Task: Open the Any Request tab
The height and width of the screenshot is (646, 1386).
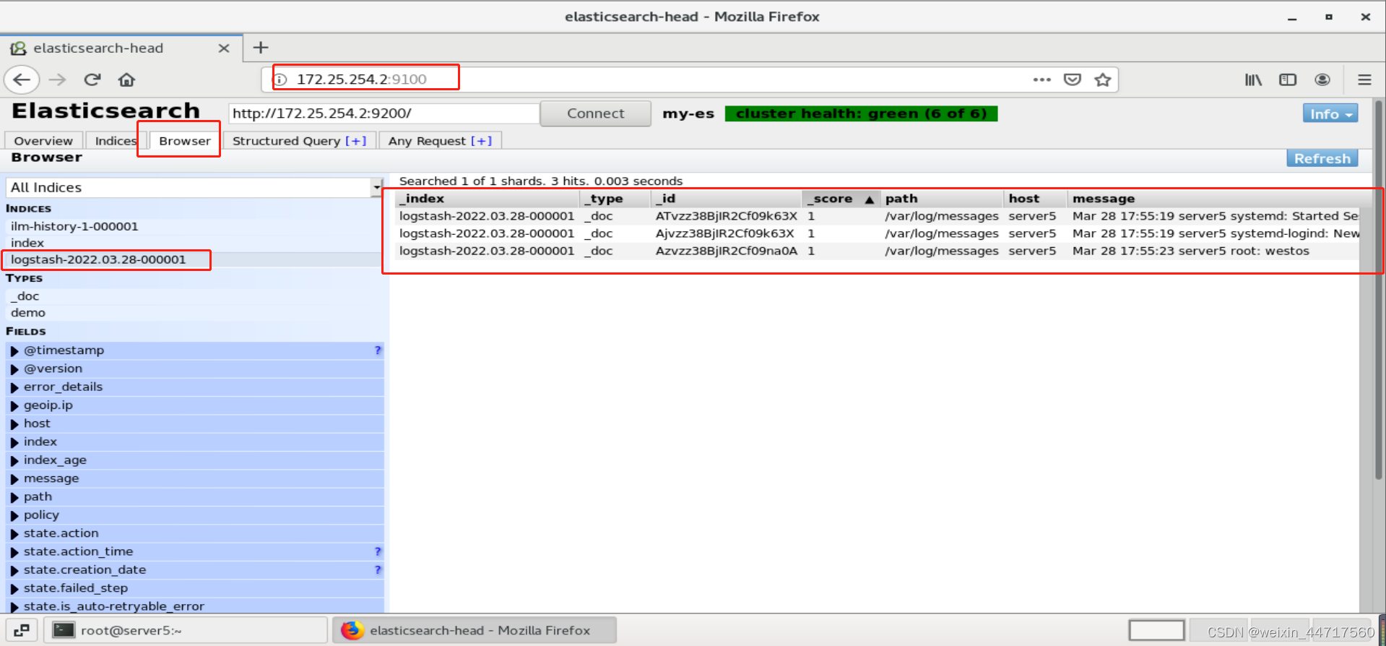Action: pos(440,141)
